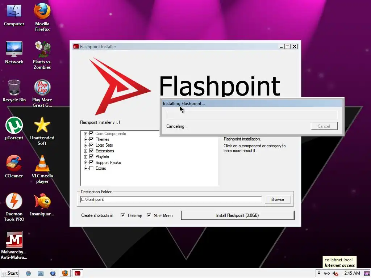The width and height of the screenshot is (371, 278).
Task: Uncheck the Support Packs checkbox
Action: [91, 163]
